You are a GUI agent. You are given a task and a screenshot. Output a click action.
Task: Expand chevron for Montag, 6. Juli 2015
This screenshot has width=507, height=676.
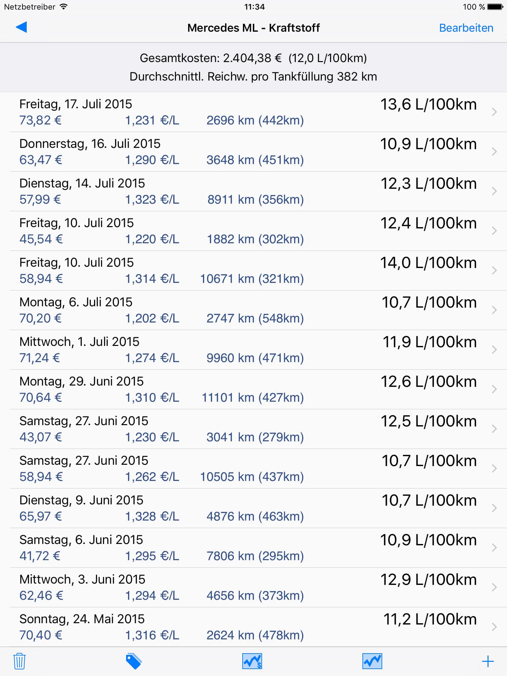coord(494,310)
